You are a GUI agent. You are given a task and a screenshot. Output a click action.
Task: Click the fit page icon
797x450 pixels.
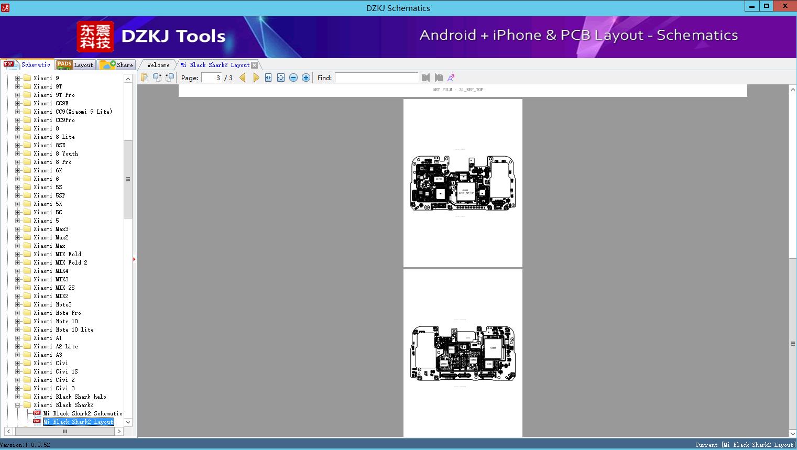(281, 78)
